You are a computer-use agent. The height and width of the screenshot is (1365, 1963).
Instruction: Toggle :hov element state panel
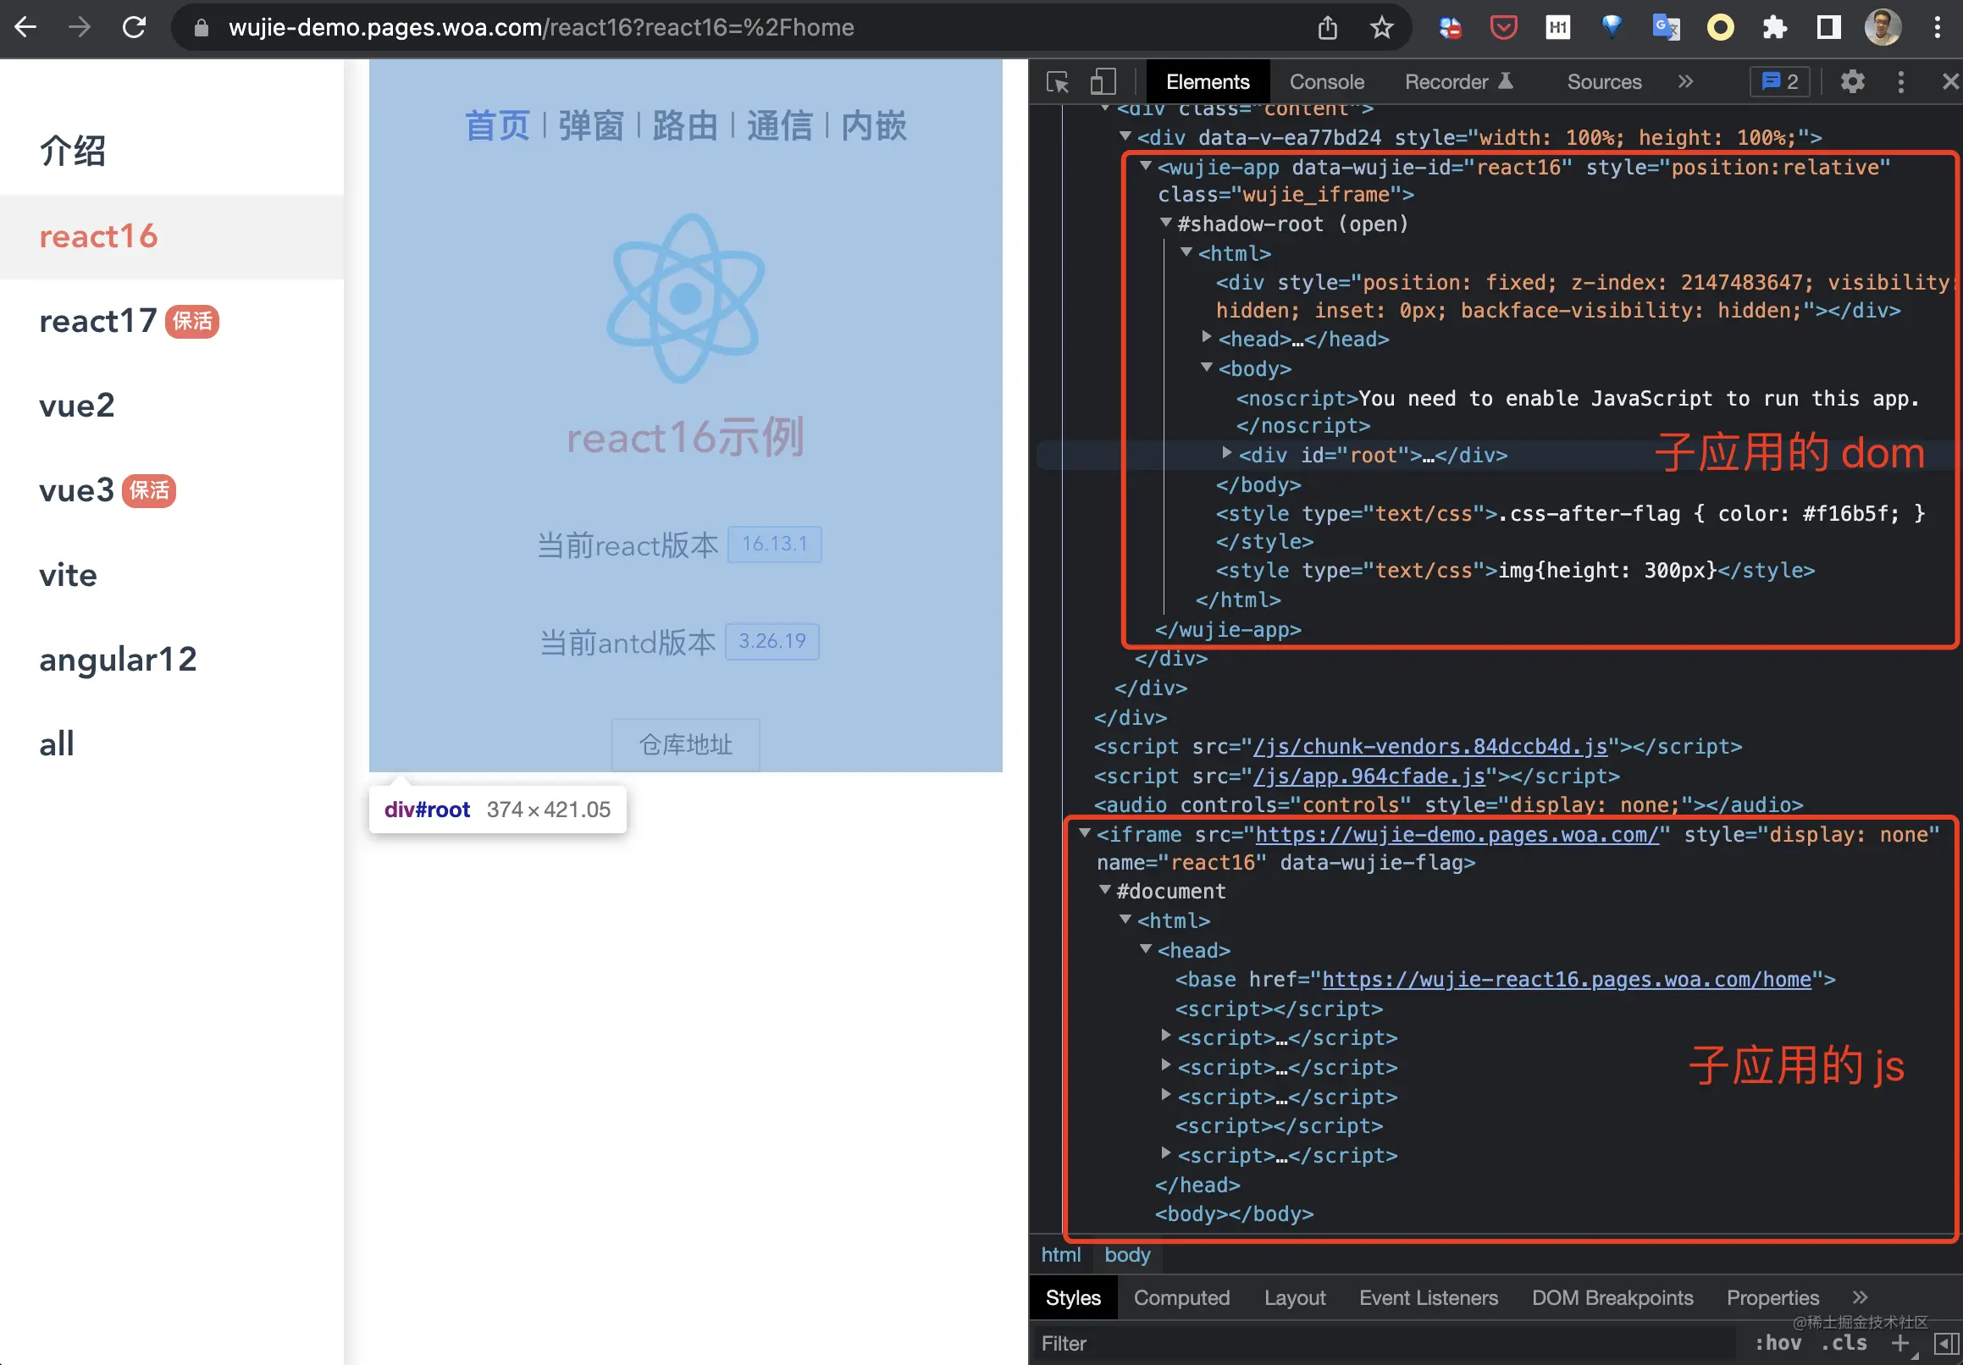click(1777, 1343)
